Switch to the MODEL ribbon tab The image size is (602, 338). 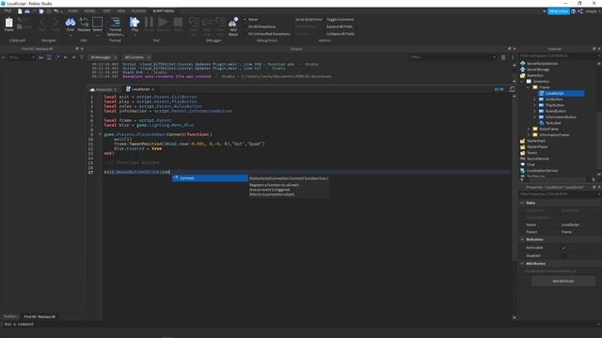pos(90,10)
